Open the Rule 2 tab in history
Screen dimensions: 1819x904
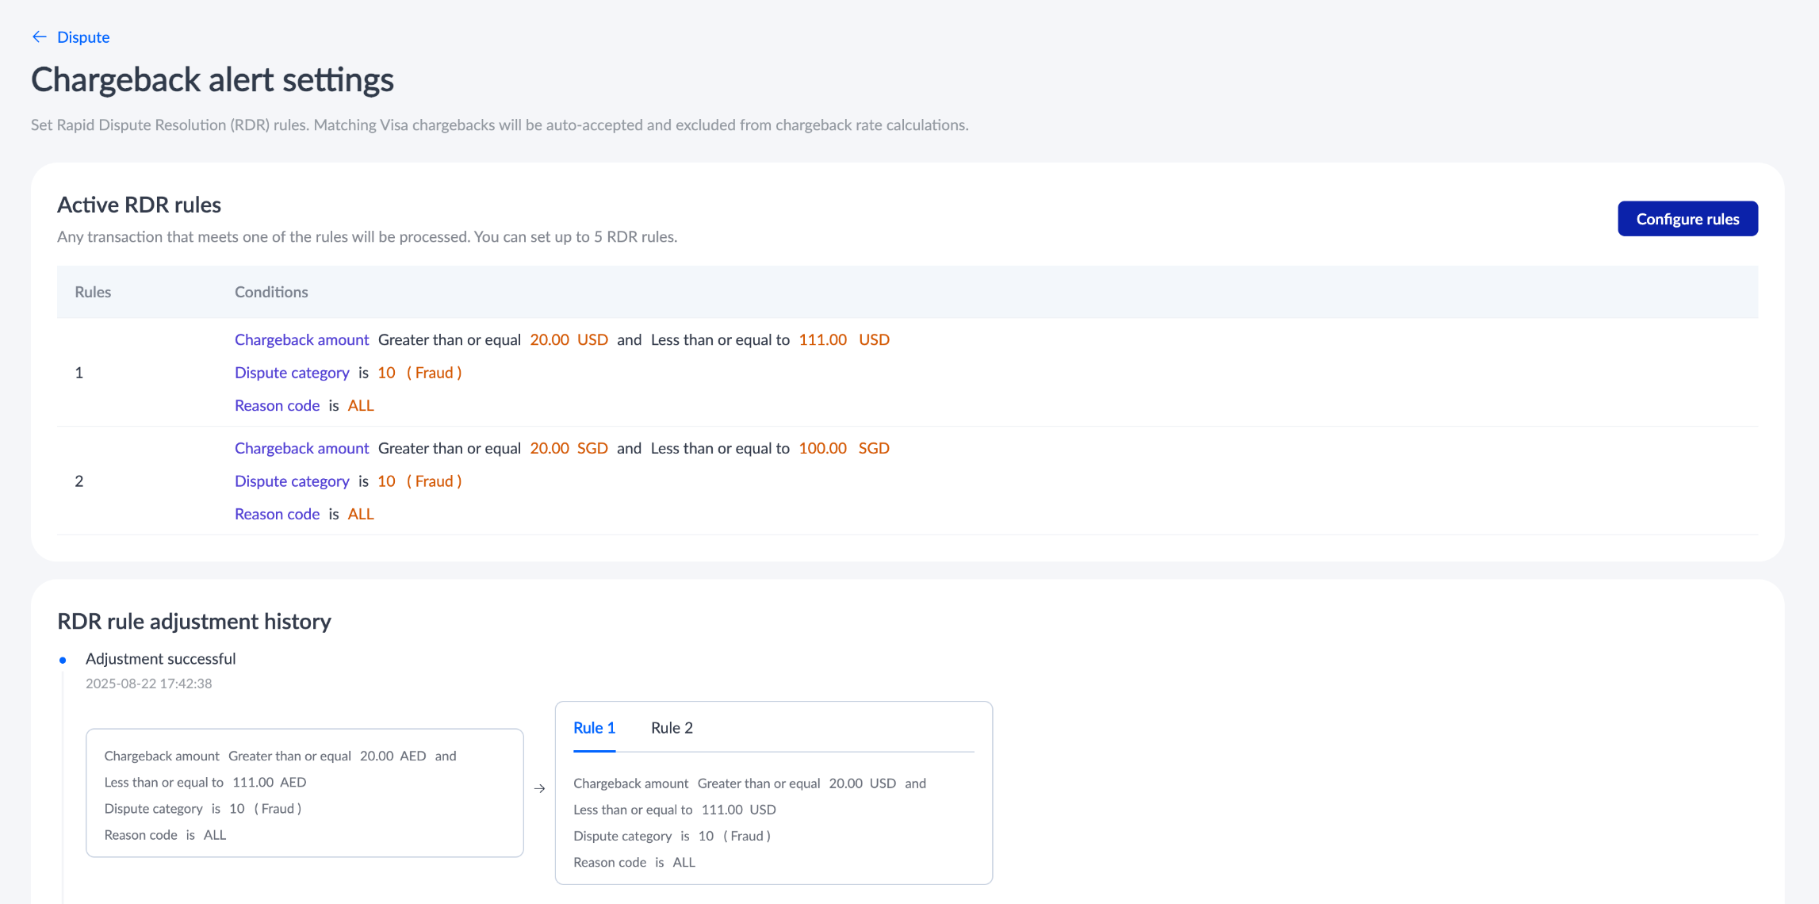coord(672,728)
